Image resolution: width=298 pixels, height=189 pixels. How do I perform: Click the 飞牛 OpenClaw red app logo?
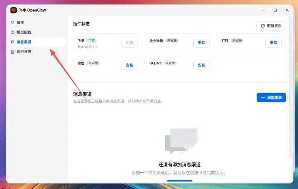[x=13, y=10]
